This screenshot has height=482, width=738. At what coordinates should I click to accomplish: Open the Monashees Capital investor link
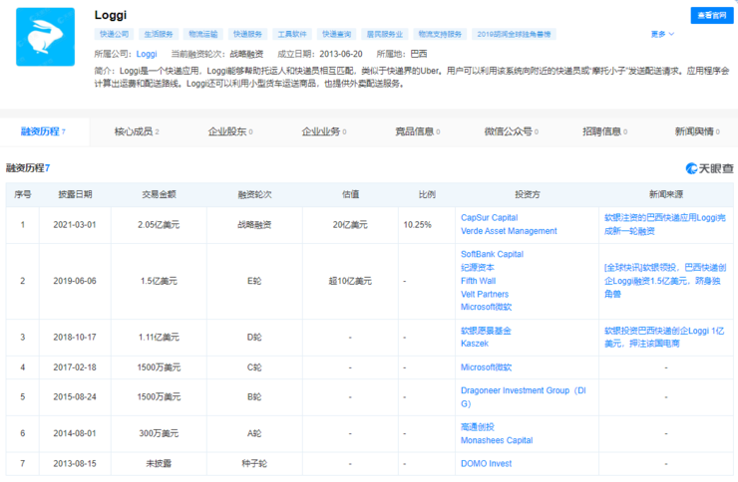(497, 440)
